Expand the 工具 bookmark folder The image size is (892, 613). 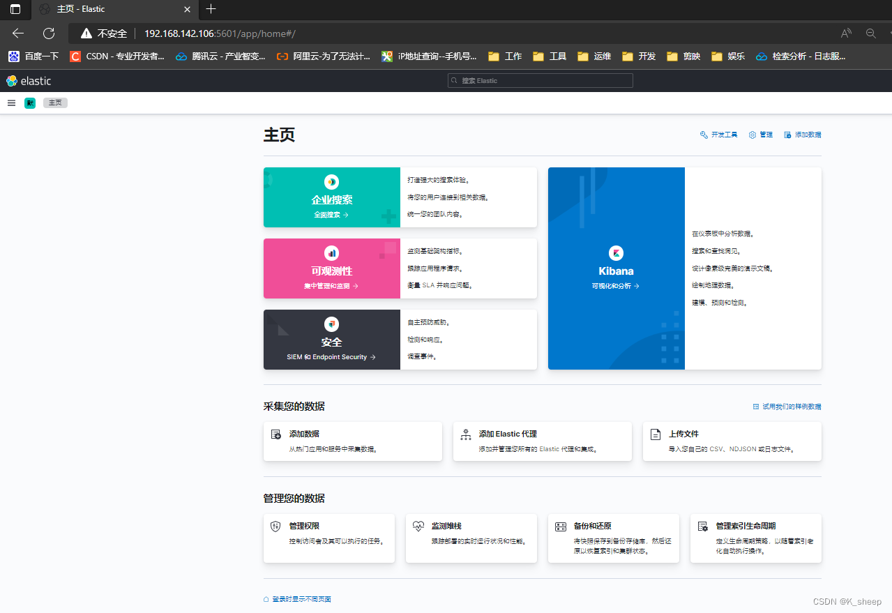(x=550, y=56)
